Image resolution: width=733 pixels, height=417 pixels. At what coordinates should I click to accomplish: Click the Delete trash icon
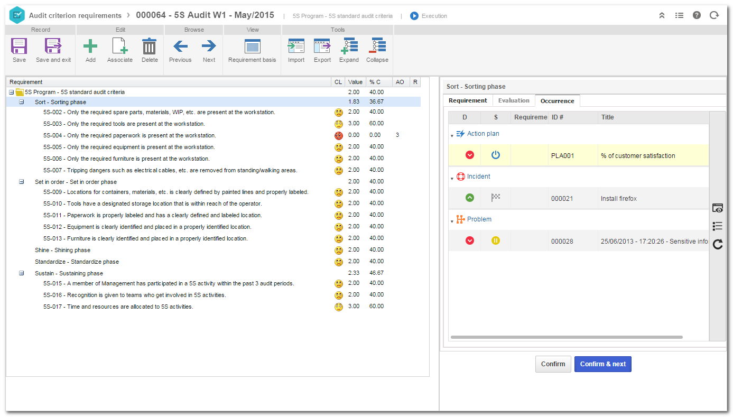[x=150, y=47]
